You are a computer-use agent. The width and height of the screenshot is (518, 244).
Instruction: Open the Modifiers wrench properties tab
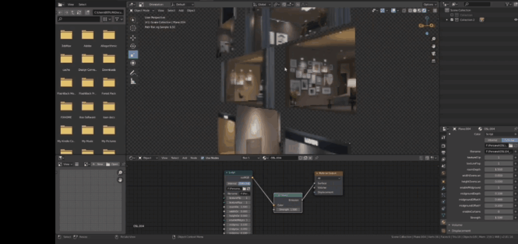click(444, 188)
